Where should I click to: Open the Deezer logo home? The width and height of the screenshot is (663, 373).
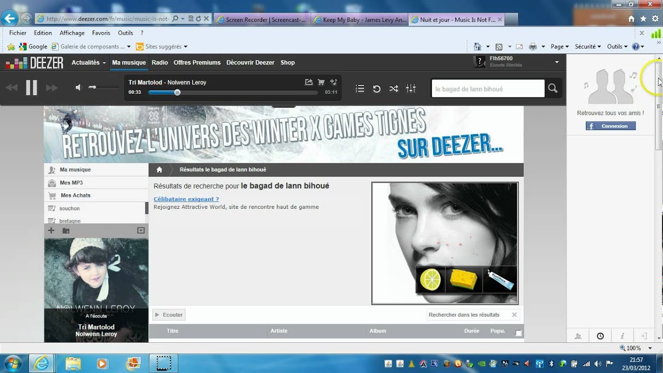point(34,63)
